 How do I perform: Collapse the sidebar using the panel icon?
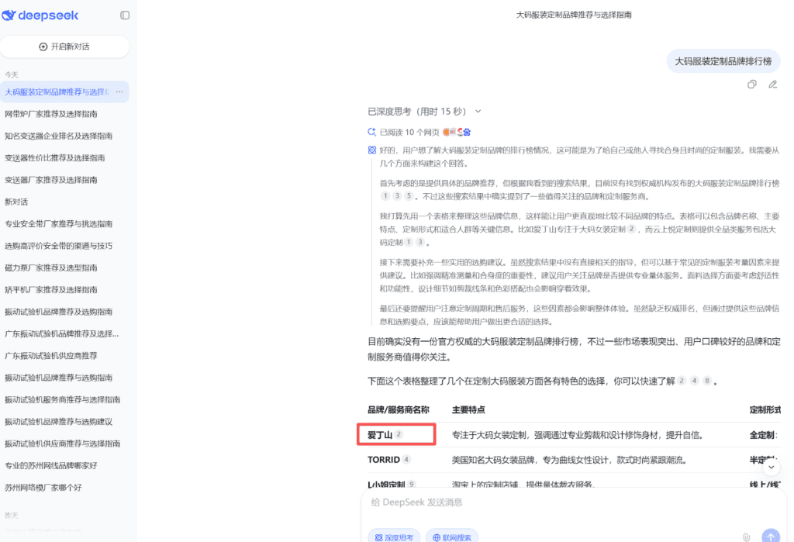tap(125, 15)
